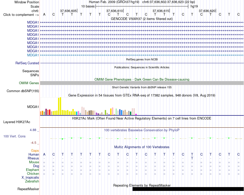Click the GENCODE V50lift37 track title
Viewport: 244px width, 195px height.
pyautogui.click(x=142, y=19)
